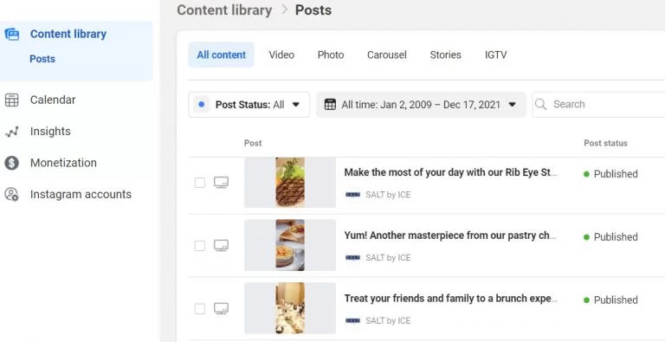
Task: Switch to the IGTV tab
Action: point(496,55)
